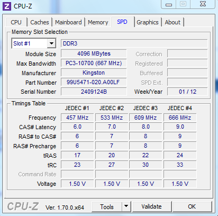Click the empty Correction field
This screenshot has width=218, height=216.
(x=187, y=53)
